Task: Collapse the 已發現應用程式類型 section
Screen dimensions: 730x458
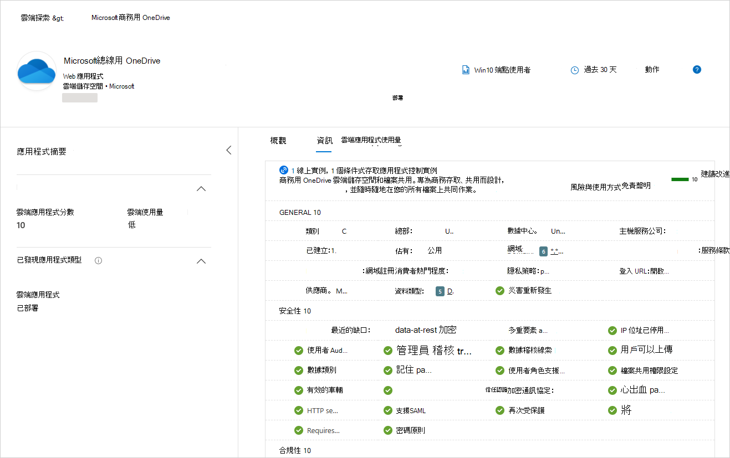Action: (202, 261)
